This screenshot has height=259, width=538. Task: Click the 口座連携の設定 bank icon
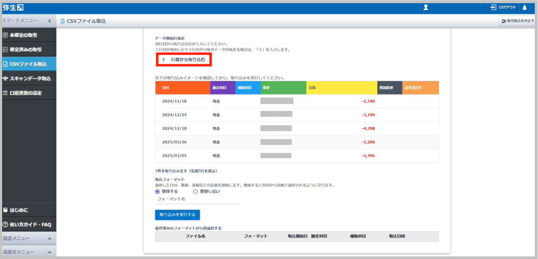pyautogui.click(x=5, y=93)
